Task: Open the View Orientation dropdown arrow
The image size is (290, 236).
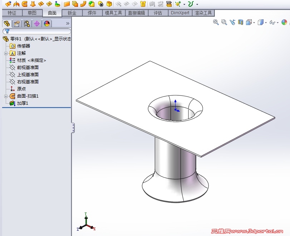Action: [254, 23]
